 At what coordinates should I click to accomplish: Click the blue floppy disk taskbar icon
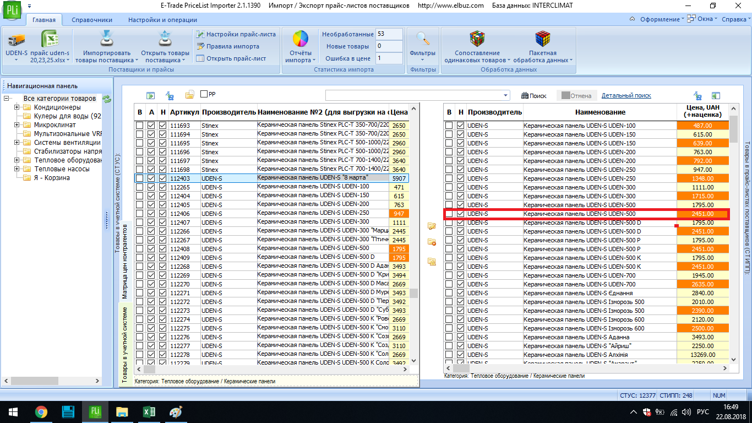click(x=68, y=412)
